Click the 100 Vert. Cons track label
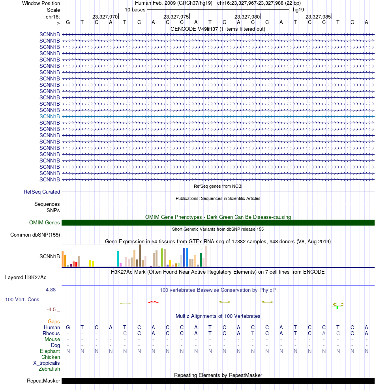375x390 pixels. pos(22,299)
